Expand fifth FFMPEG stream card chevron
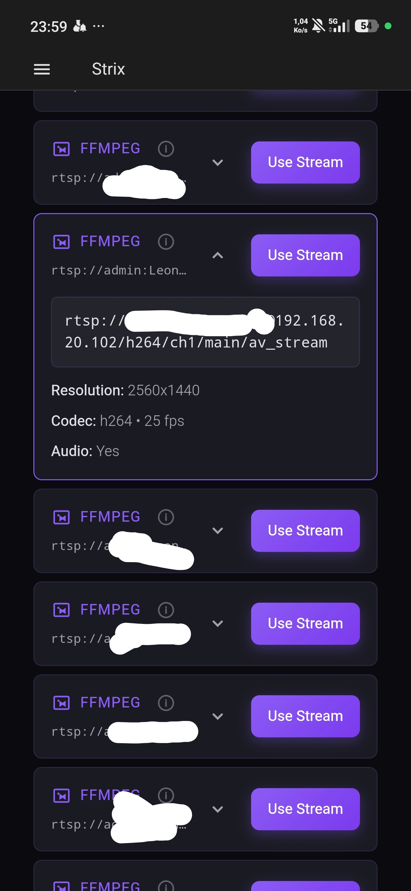Viewport: 411px width, 891px height. pyautogui.click(x=217, y=716)
